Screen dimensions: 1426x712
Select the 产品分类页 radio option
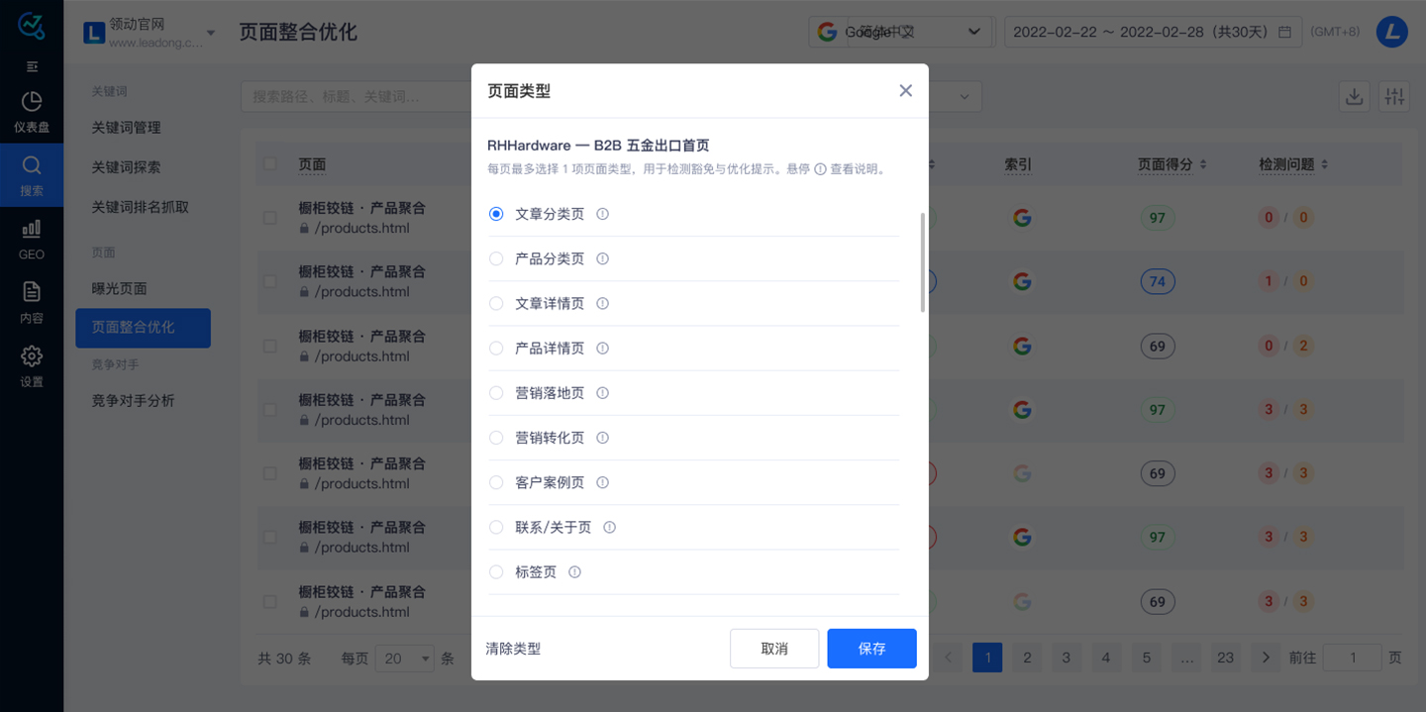click(496, 258)
